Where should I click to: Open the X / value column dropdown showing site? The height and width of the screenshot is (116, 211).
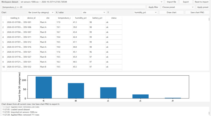[x=94, y=12]
